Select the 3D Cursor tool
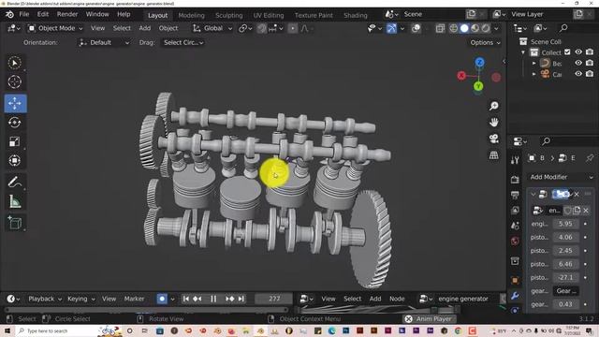 (x=15, y=81)
